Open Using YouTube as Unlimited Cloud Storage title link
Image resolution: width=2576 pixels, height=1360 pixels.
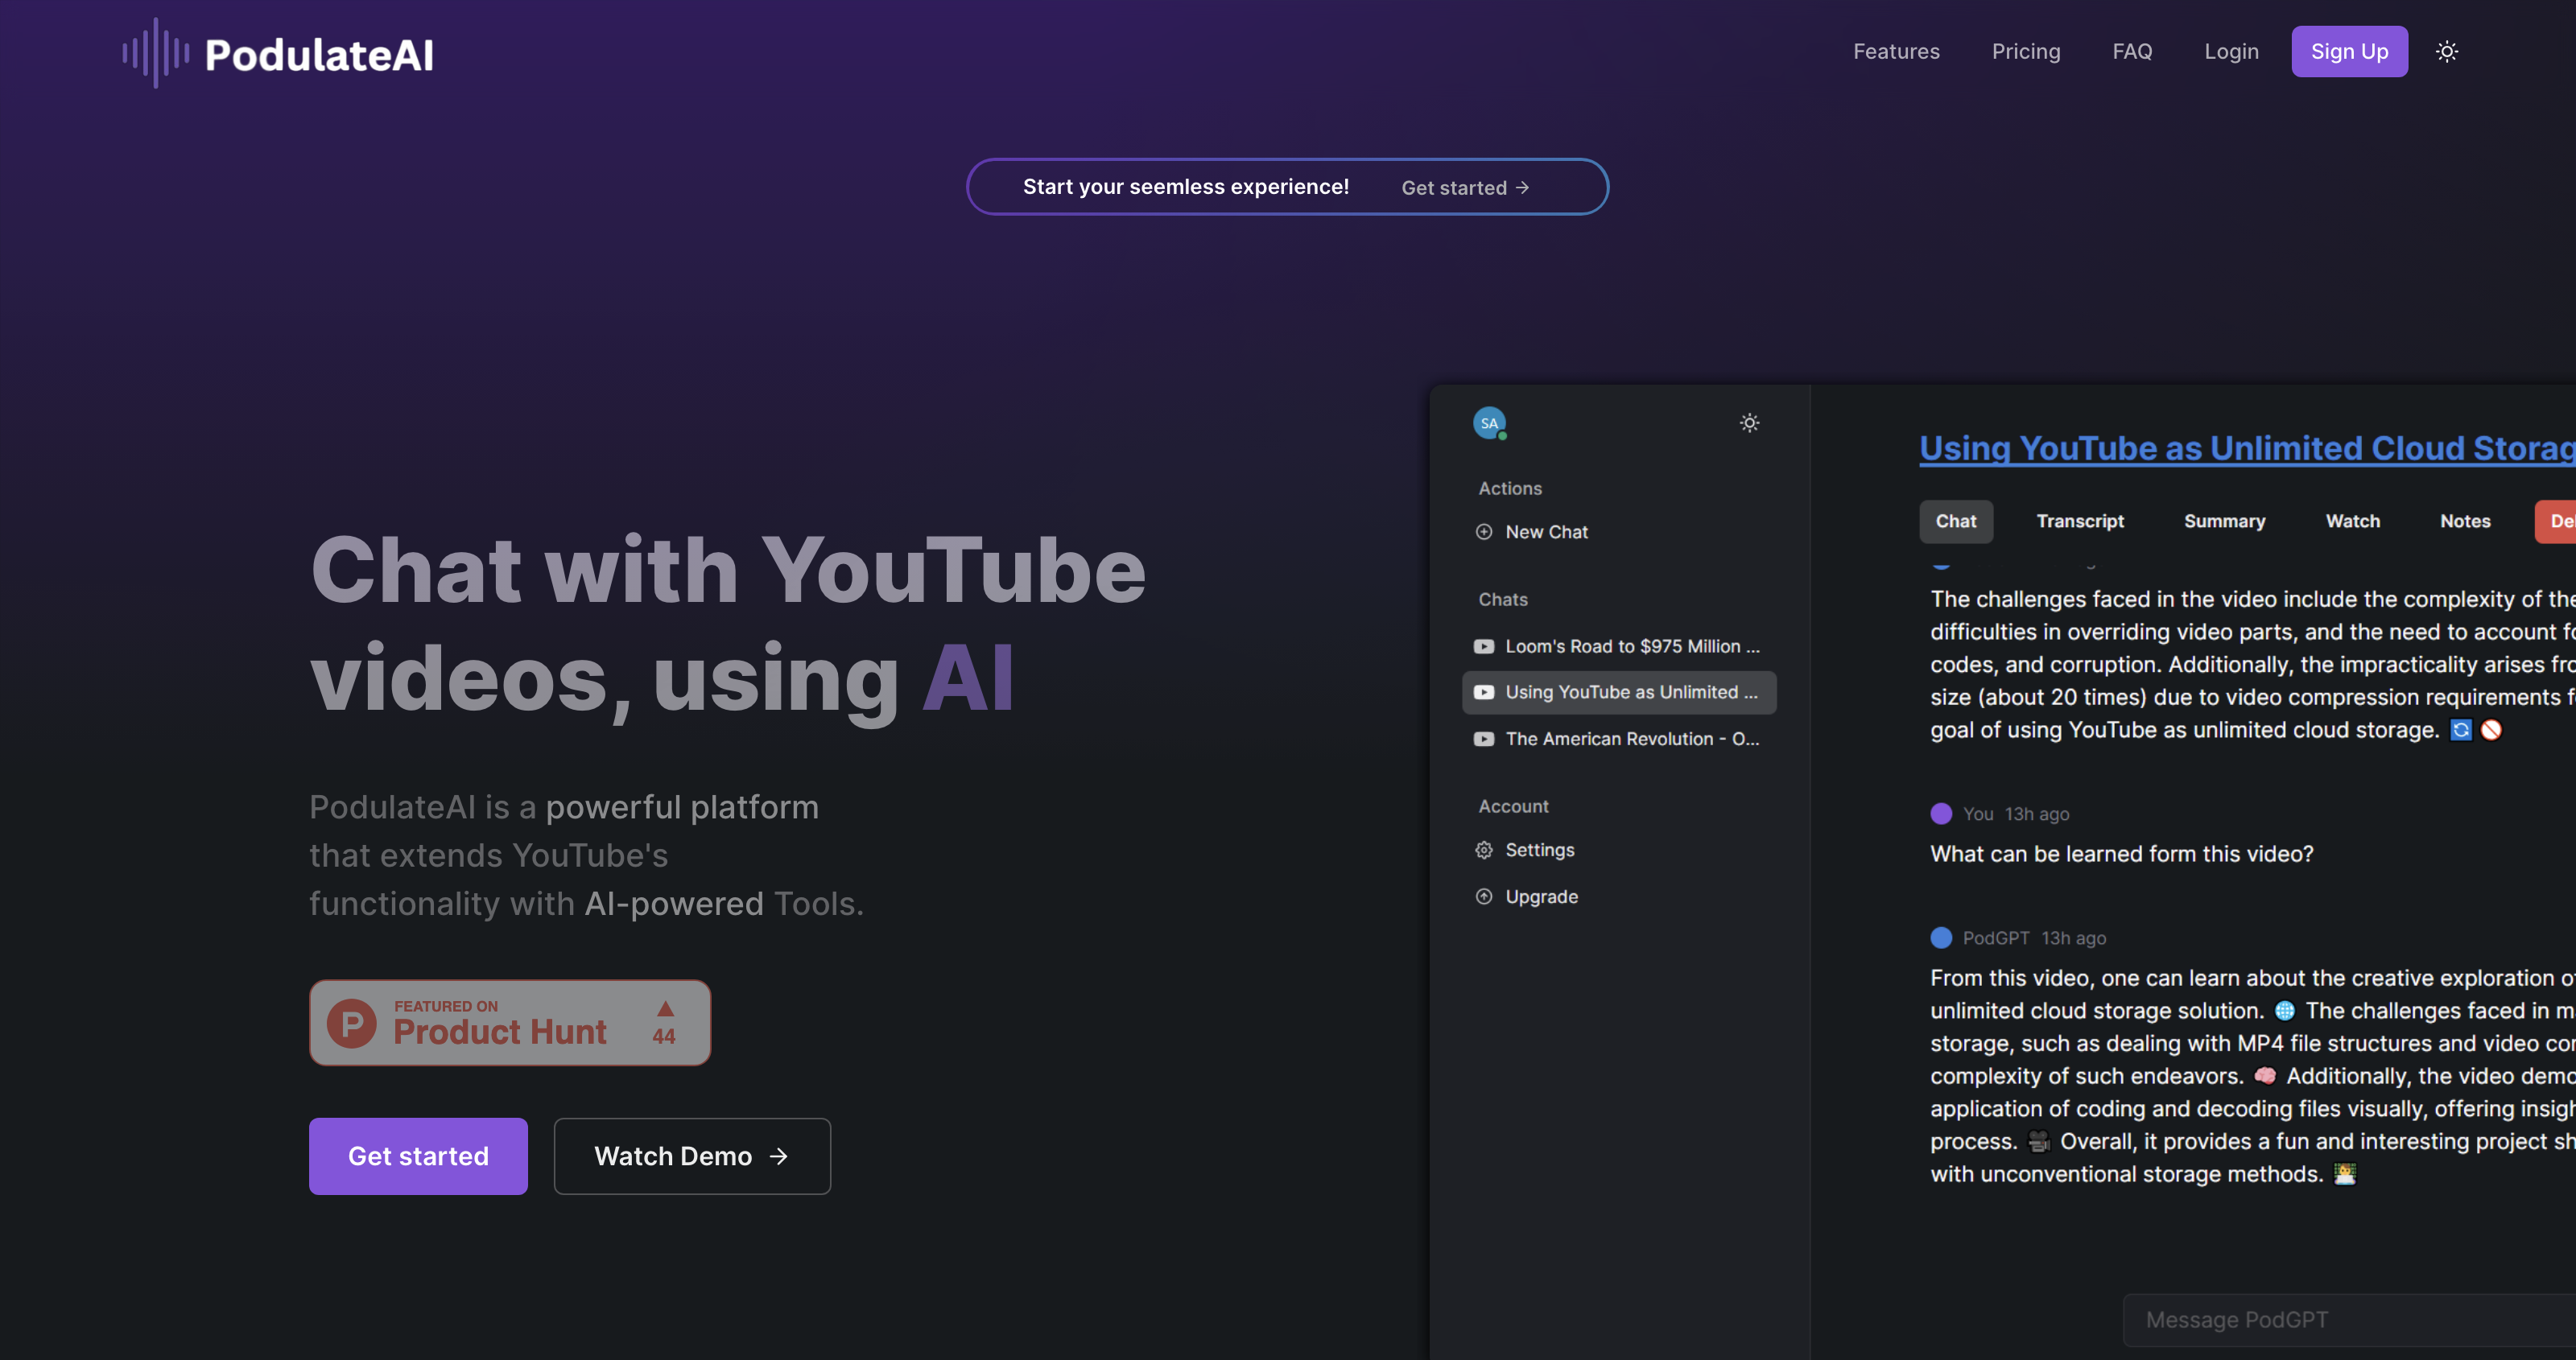2247,448
